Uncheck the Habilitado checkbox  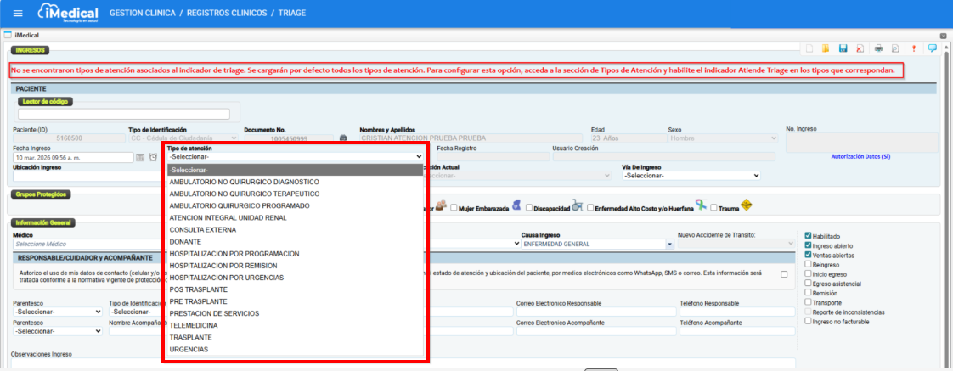tap(809, 236)
